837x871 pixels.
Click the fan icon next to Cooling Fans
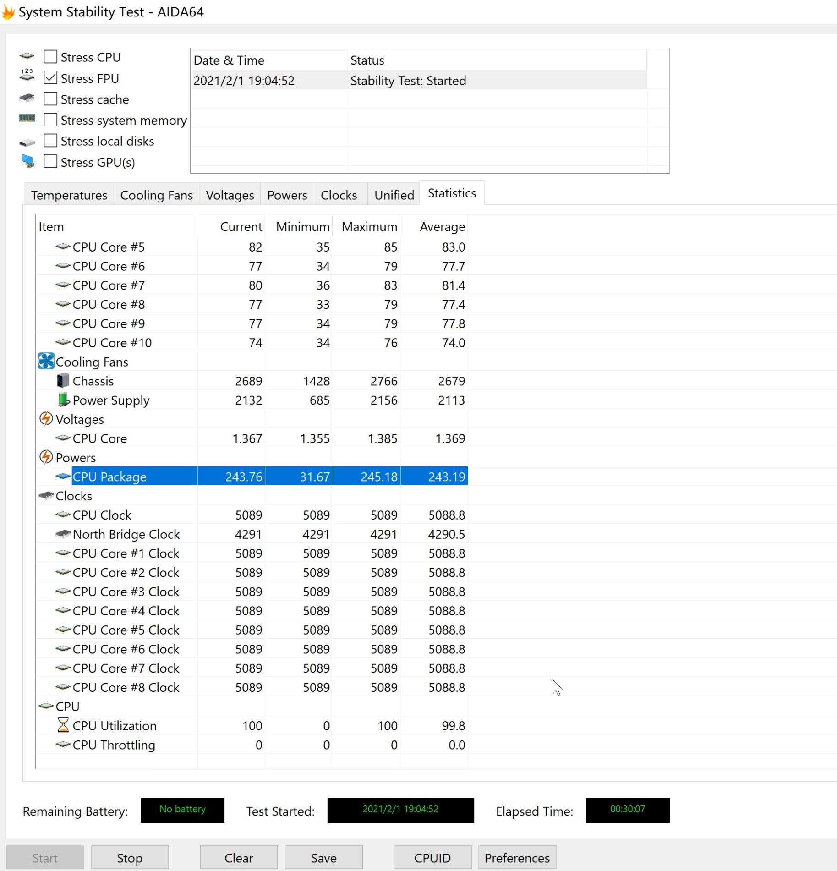coord(46,362)
